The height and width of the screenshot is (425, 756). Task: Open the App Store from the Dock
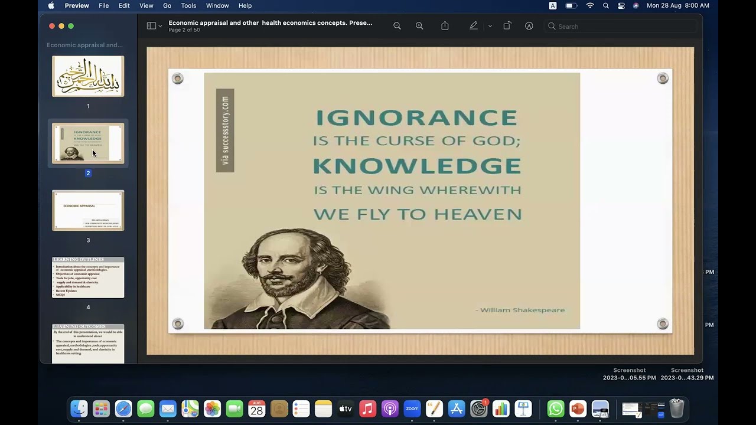457,408
